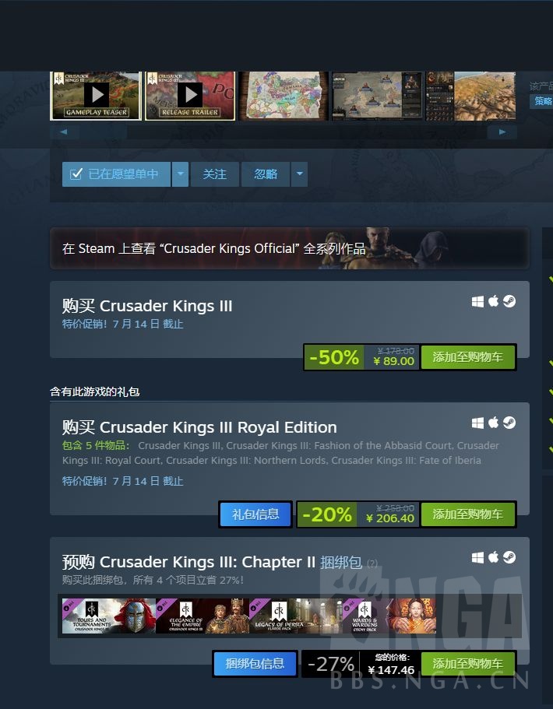The image size is (553, 709).
Task: Open 礼包信息 for the Royal Edition
Action: coord(255,514)
